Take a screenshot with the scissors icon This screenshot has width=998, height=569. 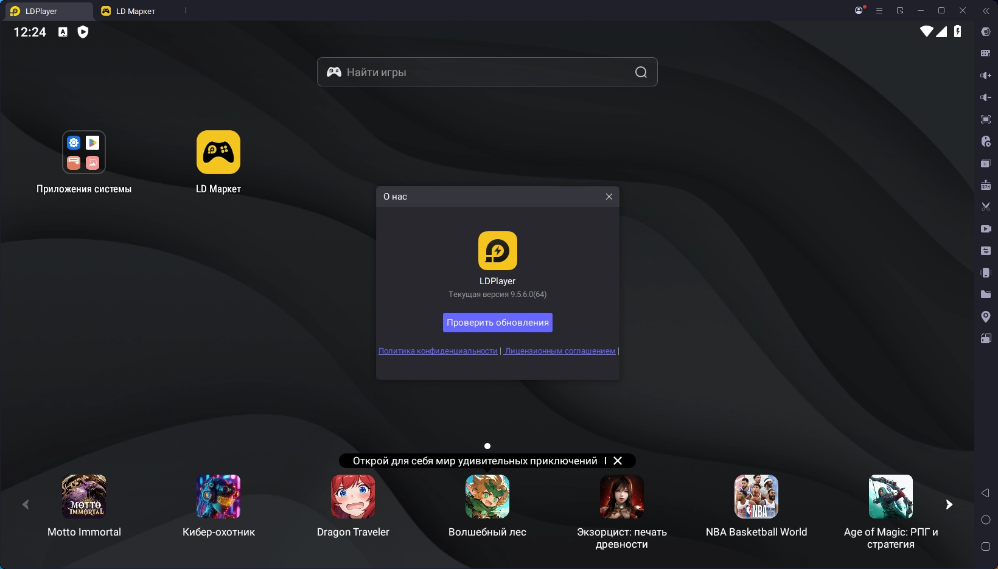tap(986, 207)
